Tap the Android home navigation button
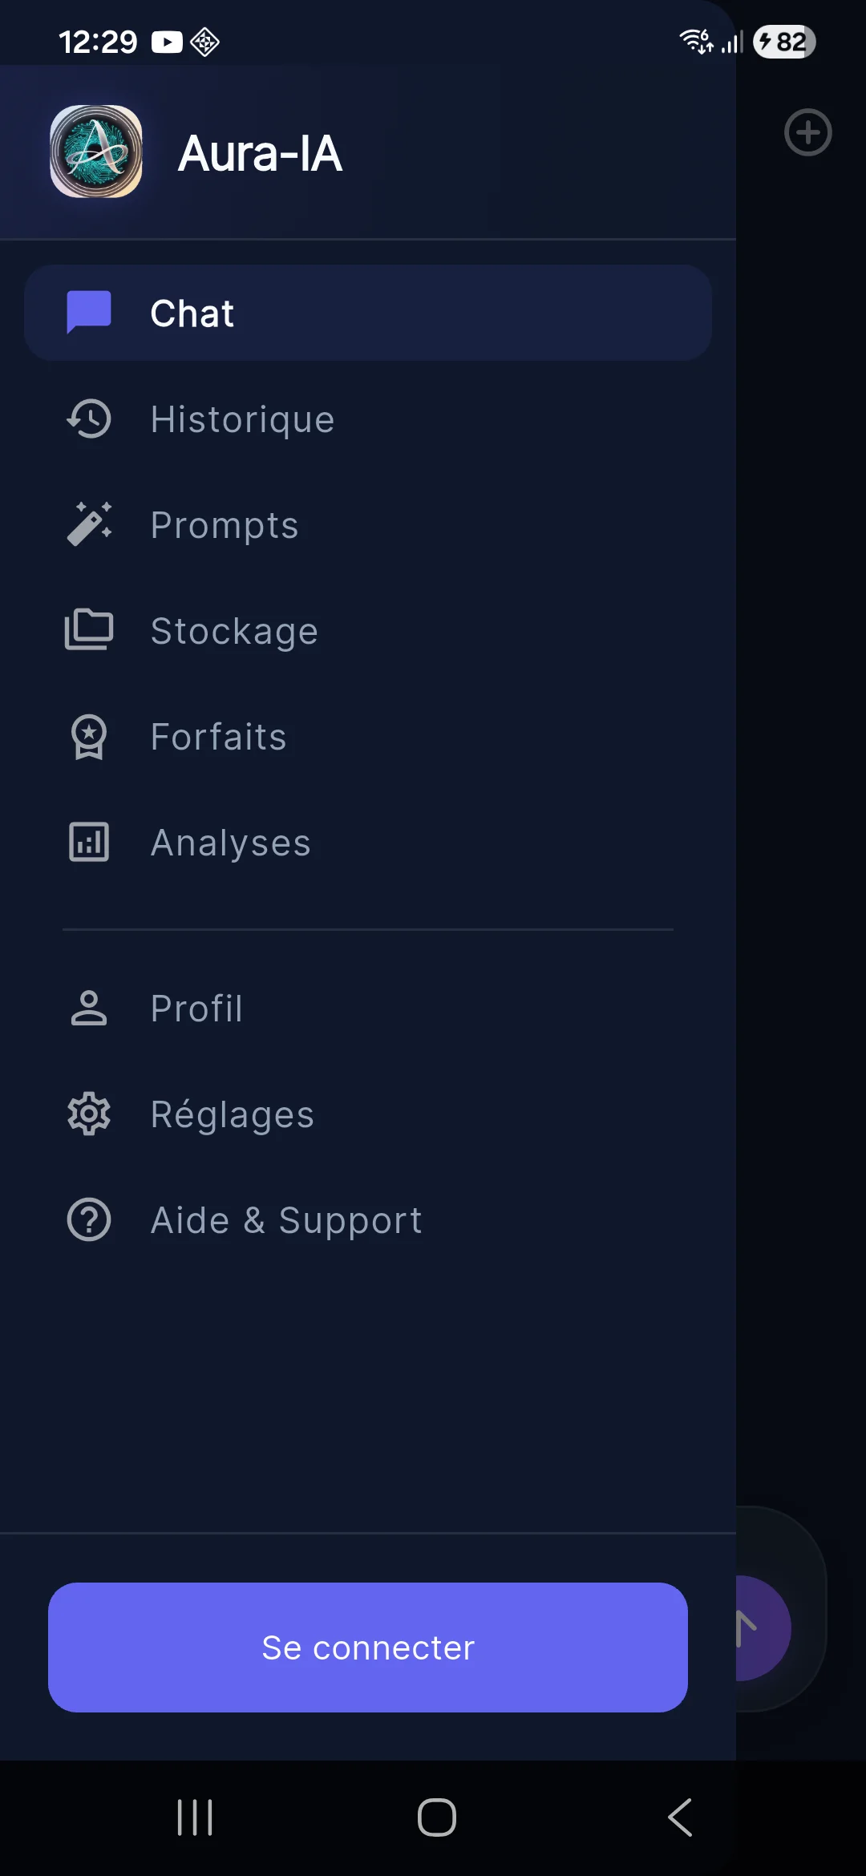The width and height of the screenshot is (866, 1876). tap(436, 1817)
